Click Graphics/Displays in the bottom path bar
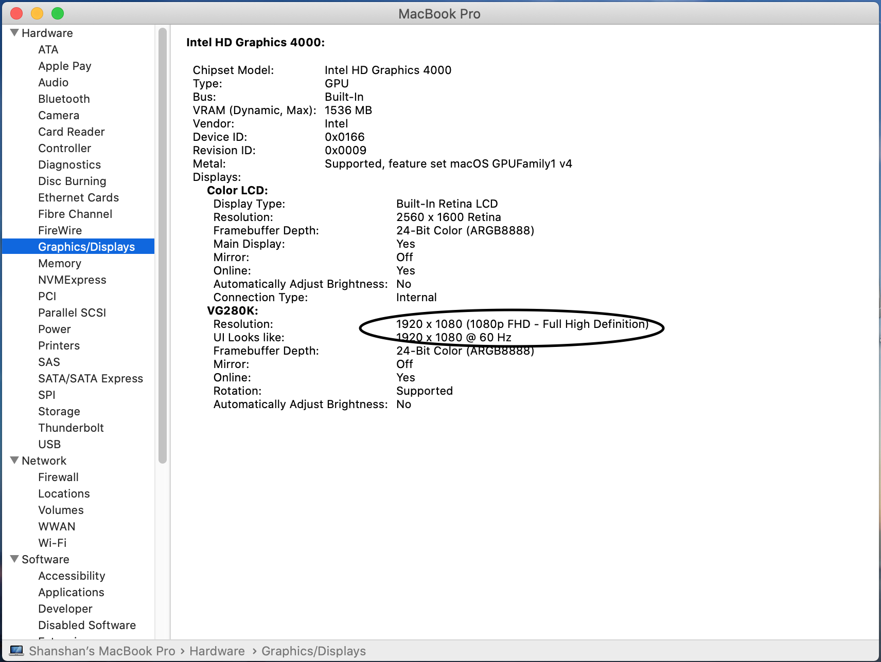Viewport: 881px width, 662px height. 314,651
